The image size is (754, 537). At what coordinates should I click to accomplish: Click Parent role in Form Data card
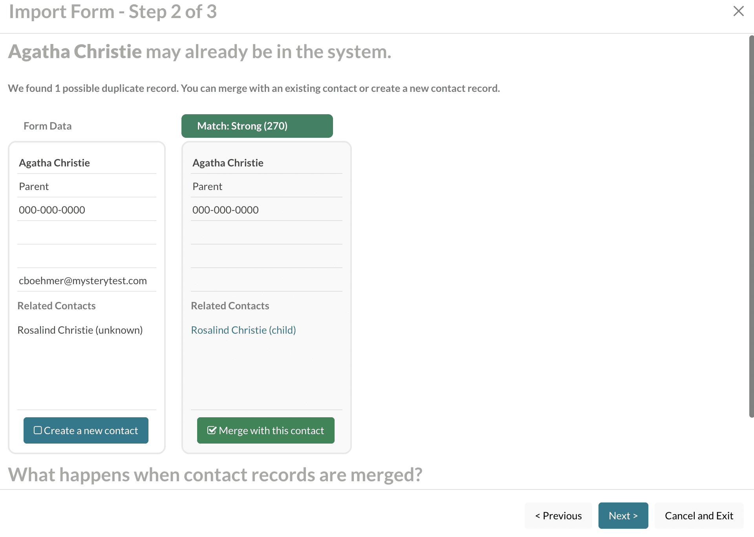pos(34,186)
